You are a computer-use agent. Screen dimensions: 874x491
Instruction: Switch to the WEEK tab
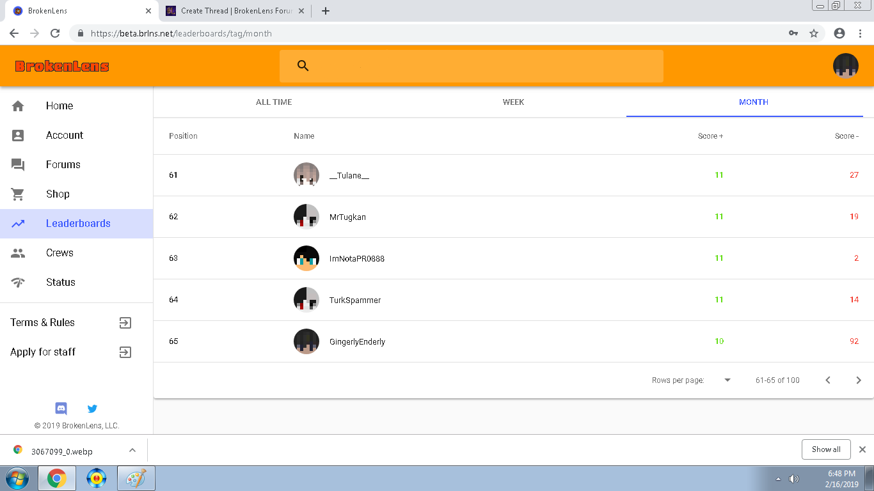click(513, 102)
